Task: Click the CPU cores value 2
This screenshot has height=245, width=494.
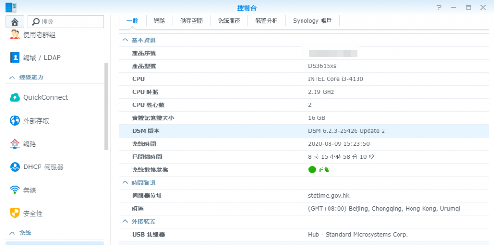Action: coord(310,105)
